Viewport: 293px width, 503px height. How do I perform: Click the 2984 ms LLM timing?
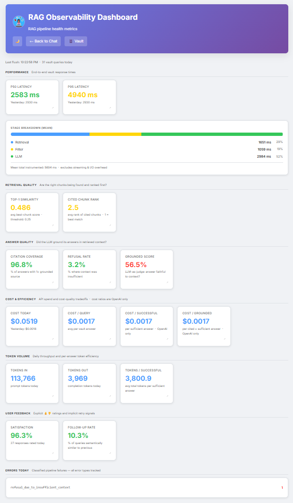coord(264,157)
